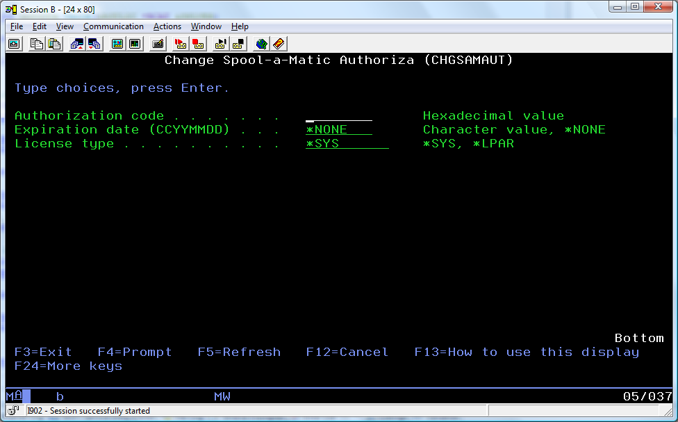Click the 'Character value, *NONE' hint text
This screenshot has width=678, height=422.
pos(514,130)
